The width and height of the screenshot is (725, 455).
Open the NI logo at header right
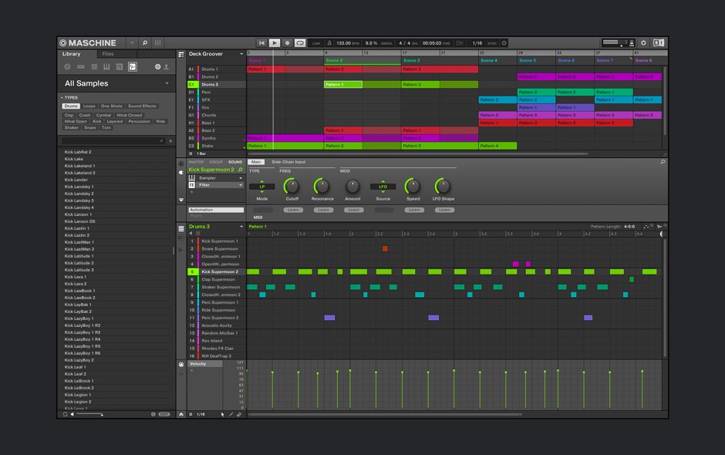coord(659,43)
